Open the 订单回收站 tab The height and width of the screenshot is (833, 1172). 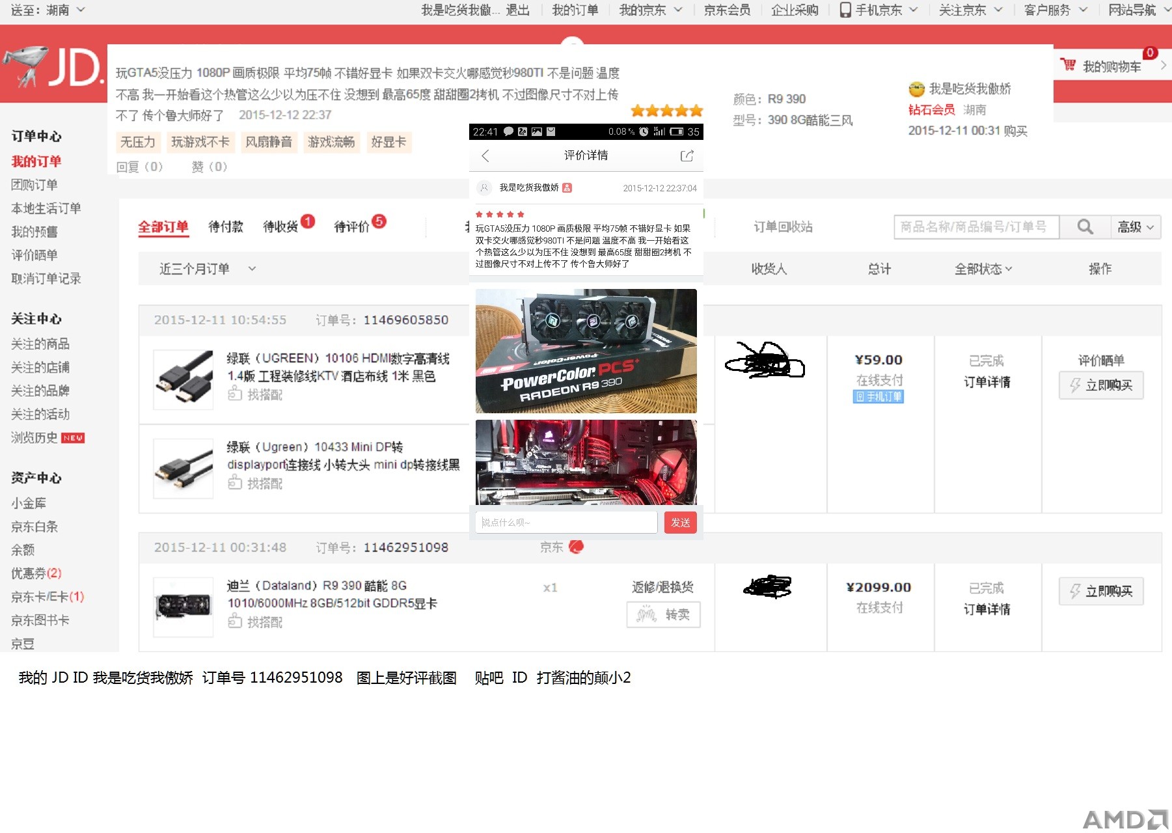[x=783, y=226]
